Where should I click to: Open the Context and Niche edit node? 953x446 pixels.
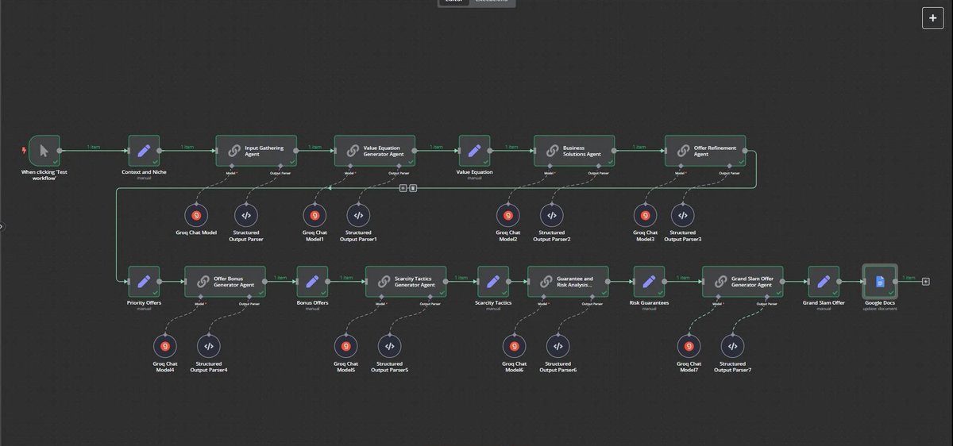tap(144, 150)
